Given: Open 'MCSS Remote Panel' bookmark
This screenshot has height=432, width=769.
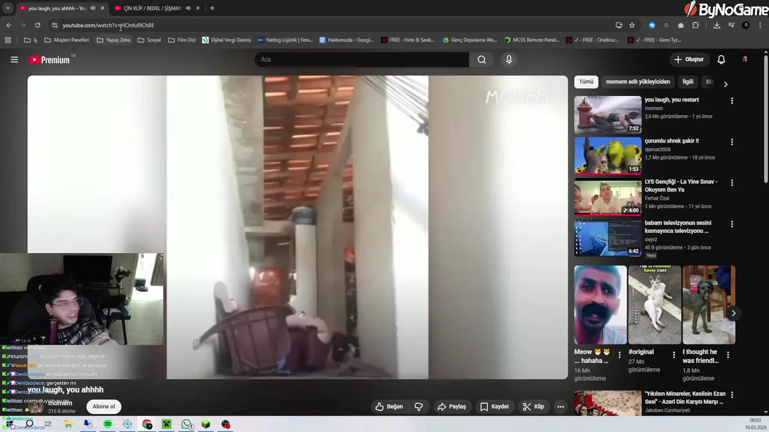Looking at the screenshot, I should [532, 40].
